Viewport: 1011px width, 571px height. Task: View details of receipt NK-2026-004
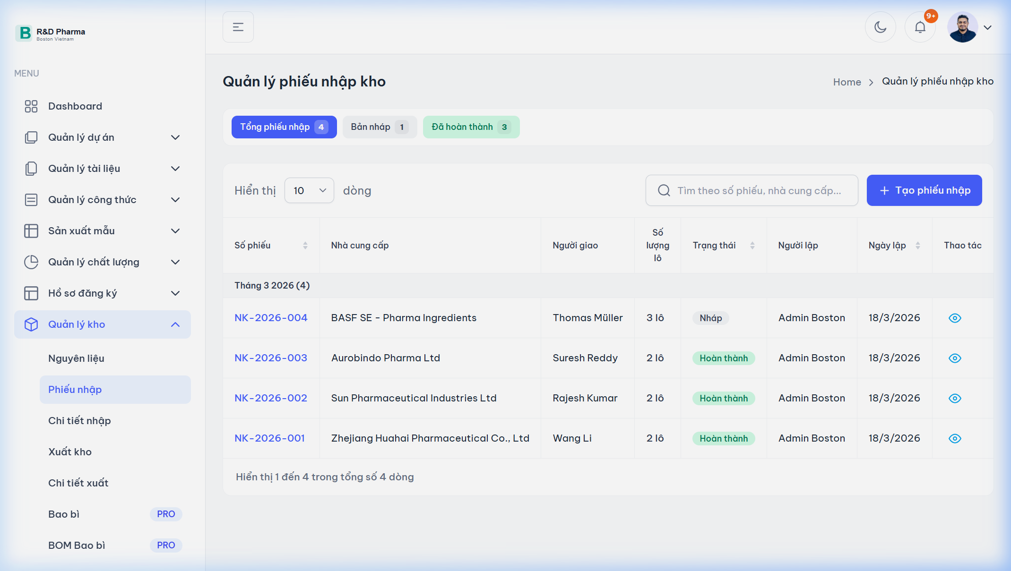955,318
